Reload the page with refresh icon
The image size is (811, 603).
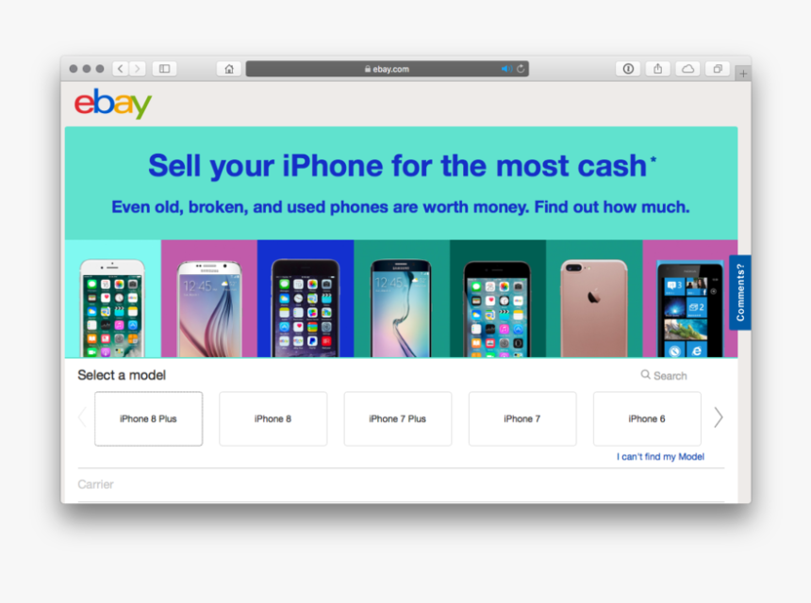521,69
